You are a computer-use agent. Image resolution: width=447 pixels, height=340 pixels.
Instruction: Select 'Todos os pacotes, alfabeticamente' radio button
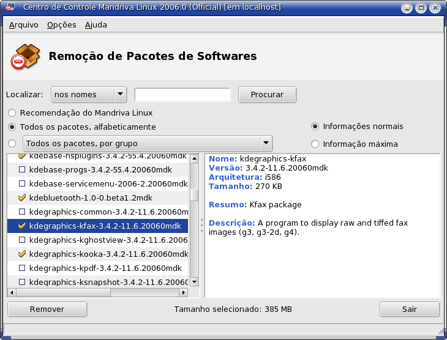tap(12, 127)
